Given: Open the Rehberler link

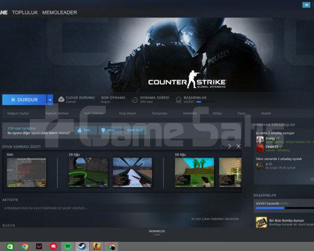Looking at the screenshot, I should pos(190,114).
